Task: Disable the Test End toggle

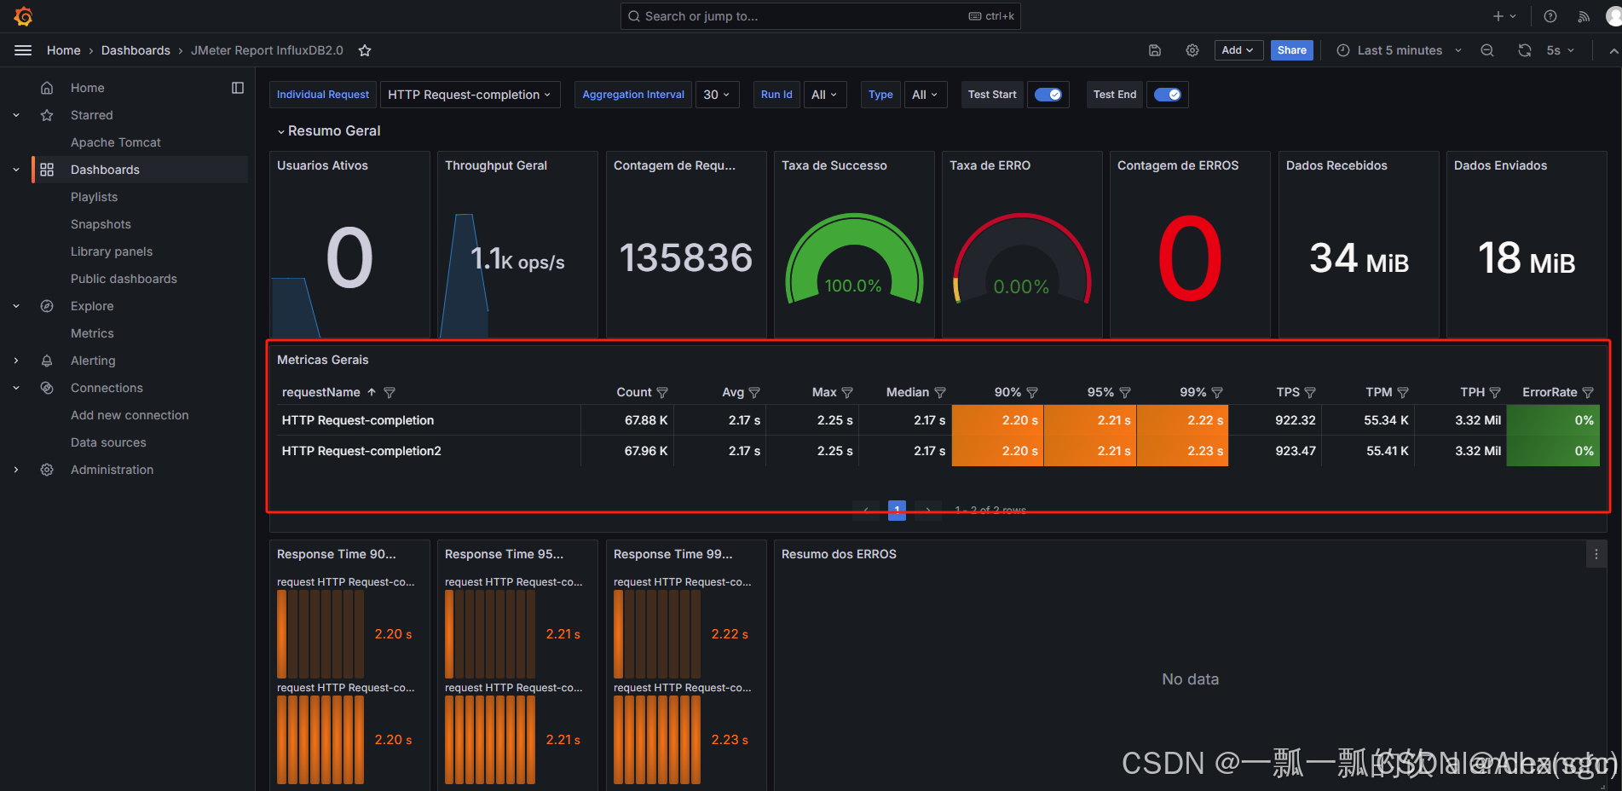Action: [1167, 95]
